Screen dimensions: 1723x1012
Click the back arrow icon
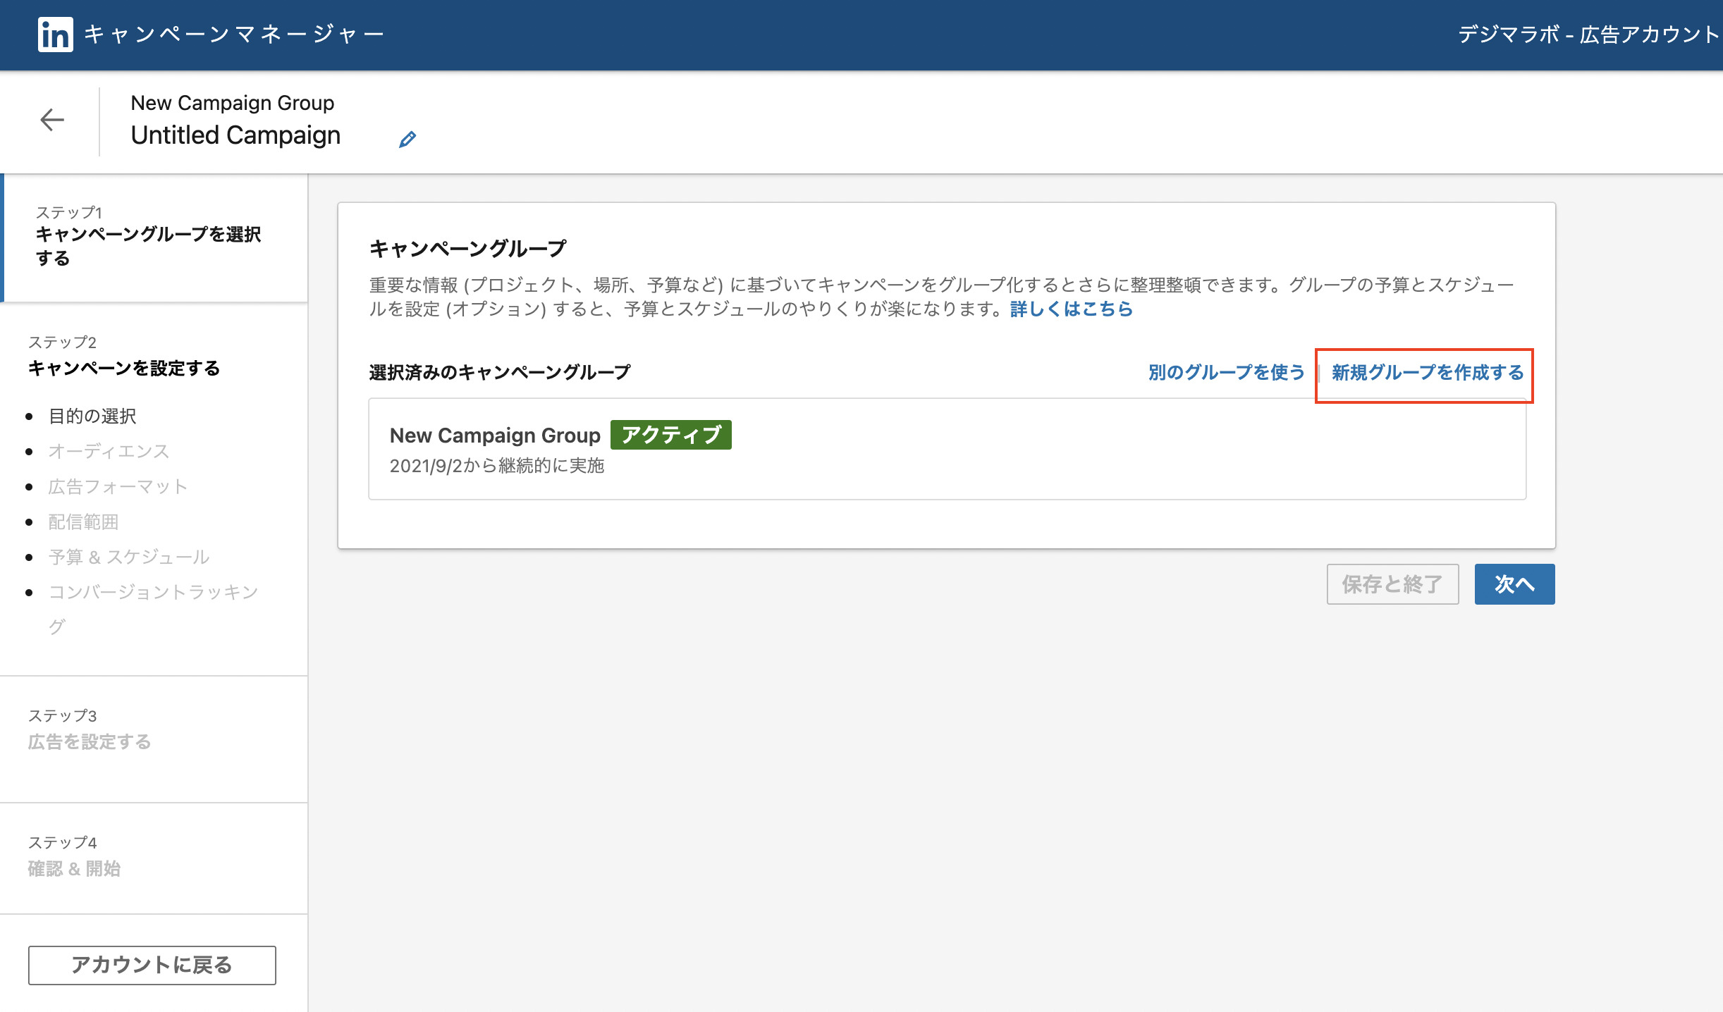tap(52, 120)
